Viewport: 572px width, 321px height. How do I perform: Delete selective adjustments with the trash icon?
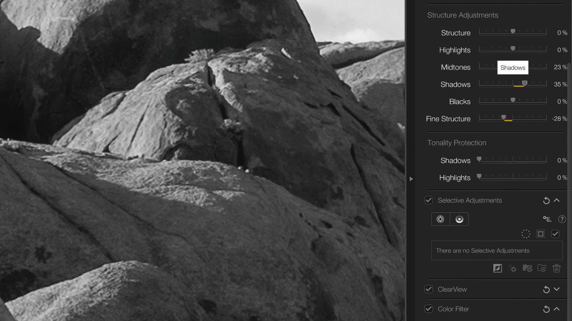(557, 268)
